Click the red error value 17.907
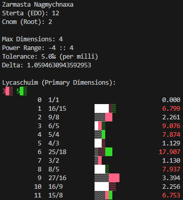This screenshot has width=183, height=200. click(x=169, y=152)
